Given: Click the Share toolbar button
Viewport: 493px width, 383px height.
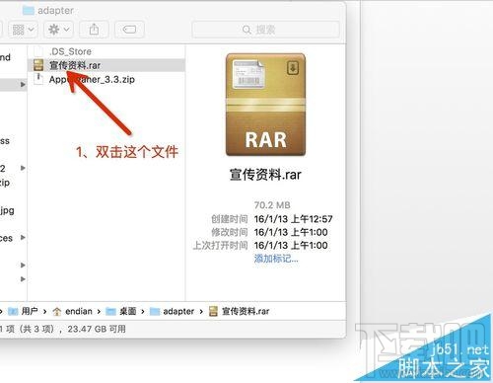Looking at the screenshot, I should (94, 30).
